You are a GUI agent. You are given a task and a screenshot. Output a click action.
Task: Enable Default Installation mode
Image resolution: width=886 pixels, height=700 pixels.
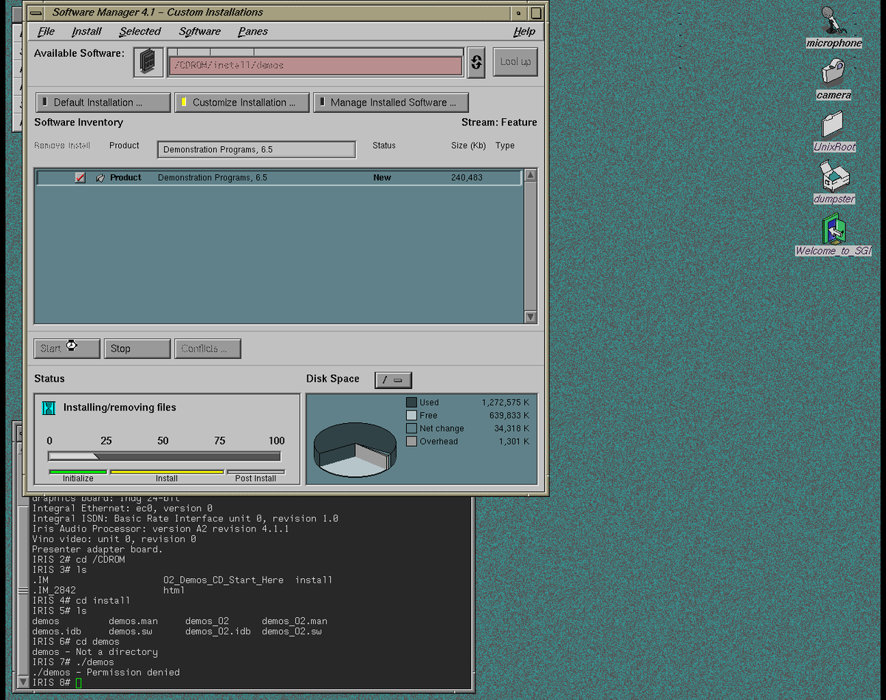pyautogui.click(x=103, y=103)
